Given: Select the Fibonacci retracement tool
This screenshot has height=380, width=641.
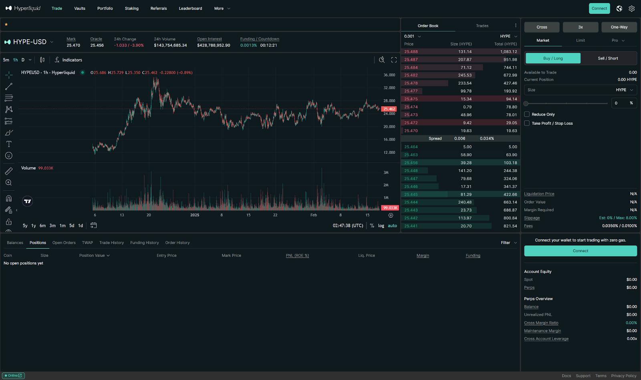Looking at the screenshot, I should click(9, 98).
